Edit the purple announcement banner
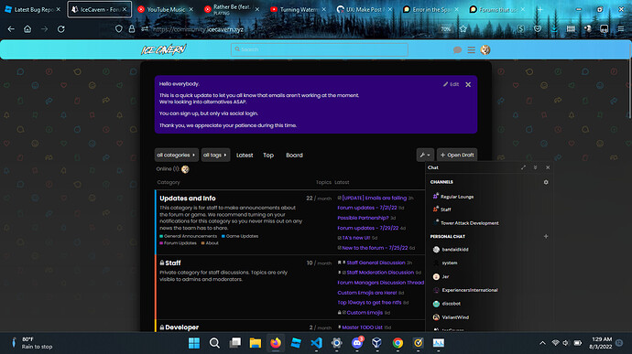This screenshot has height=354, width=632. (451, 84)
